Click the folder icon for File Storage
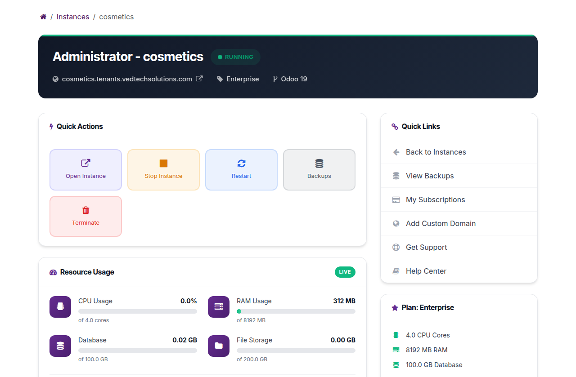Image resolution: width=576 pixels, height=377 pixels. pos(219,346)
